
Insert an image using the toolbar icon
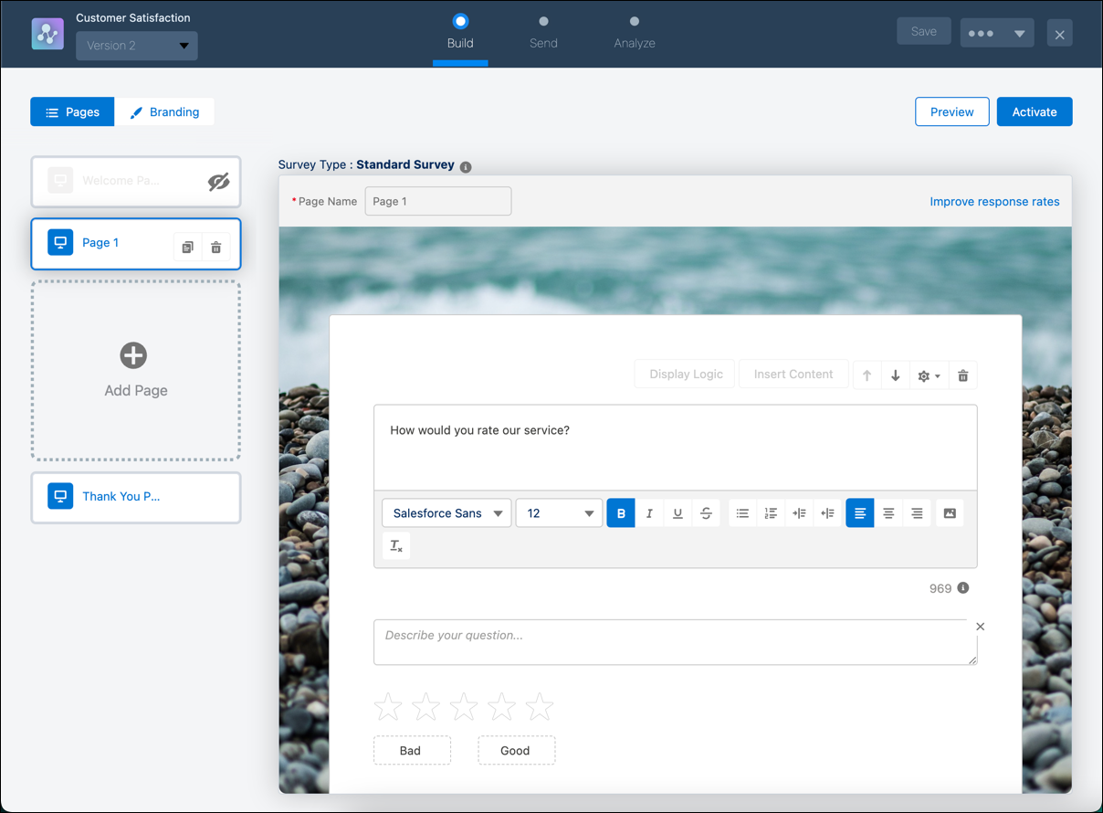[949, 512]
